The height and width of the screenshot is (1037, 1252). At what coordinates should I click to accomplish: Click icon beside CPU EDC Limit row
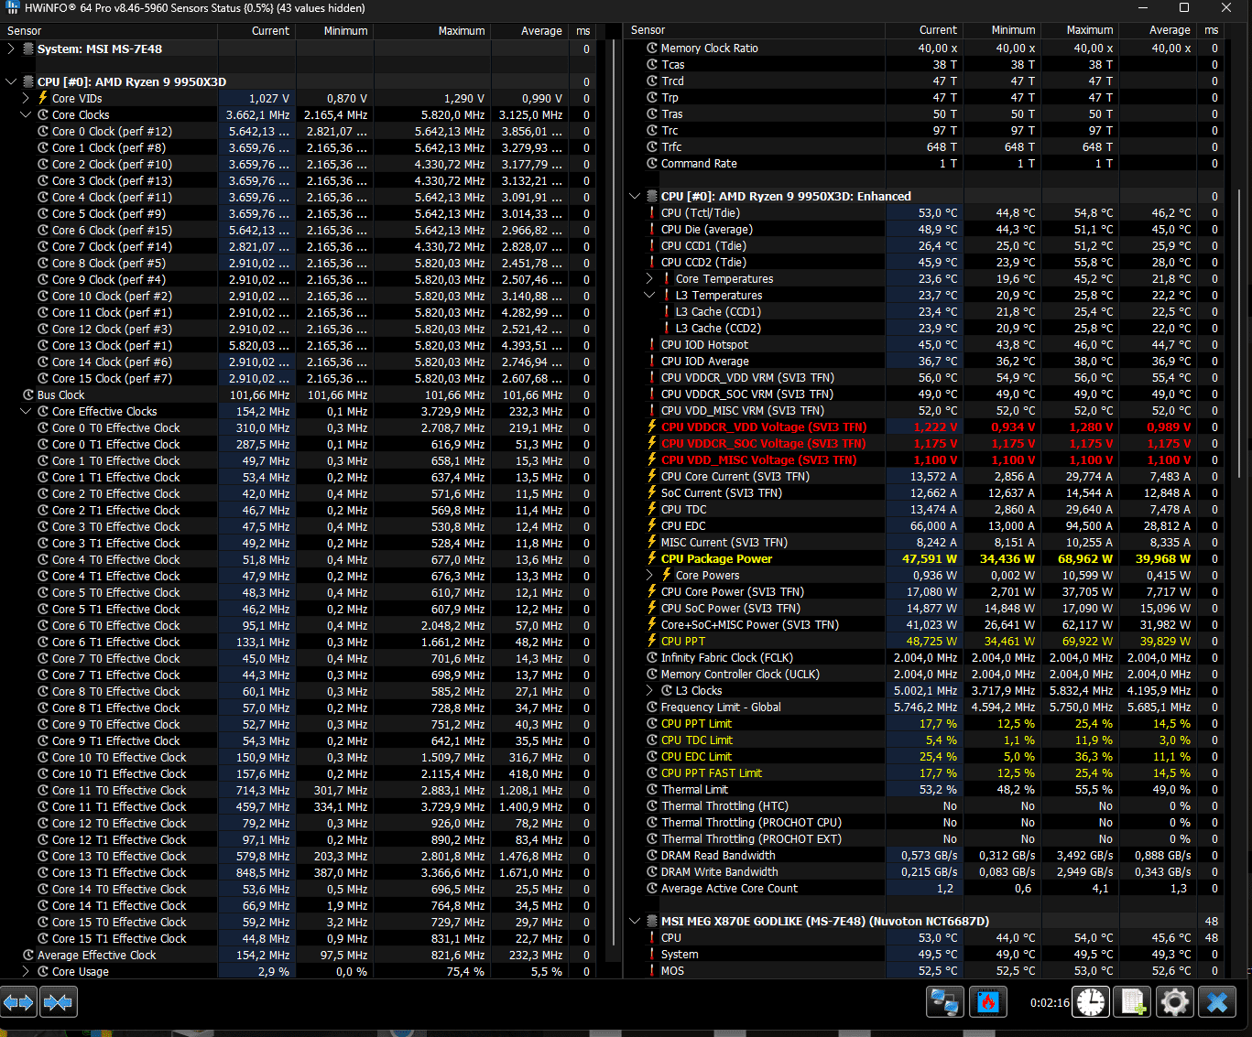(x=652, y=756)
